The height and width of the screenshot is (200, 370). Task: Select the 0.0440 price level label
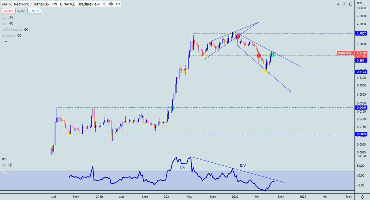tap(361, 107)
